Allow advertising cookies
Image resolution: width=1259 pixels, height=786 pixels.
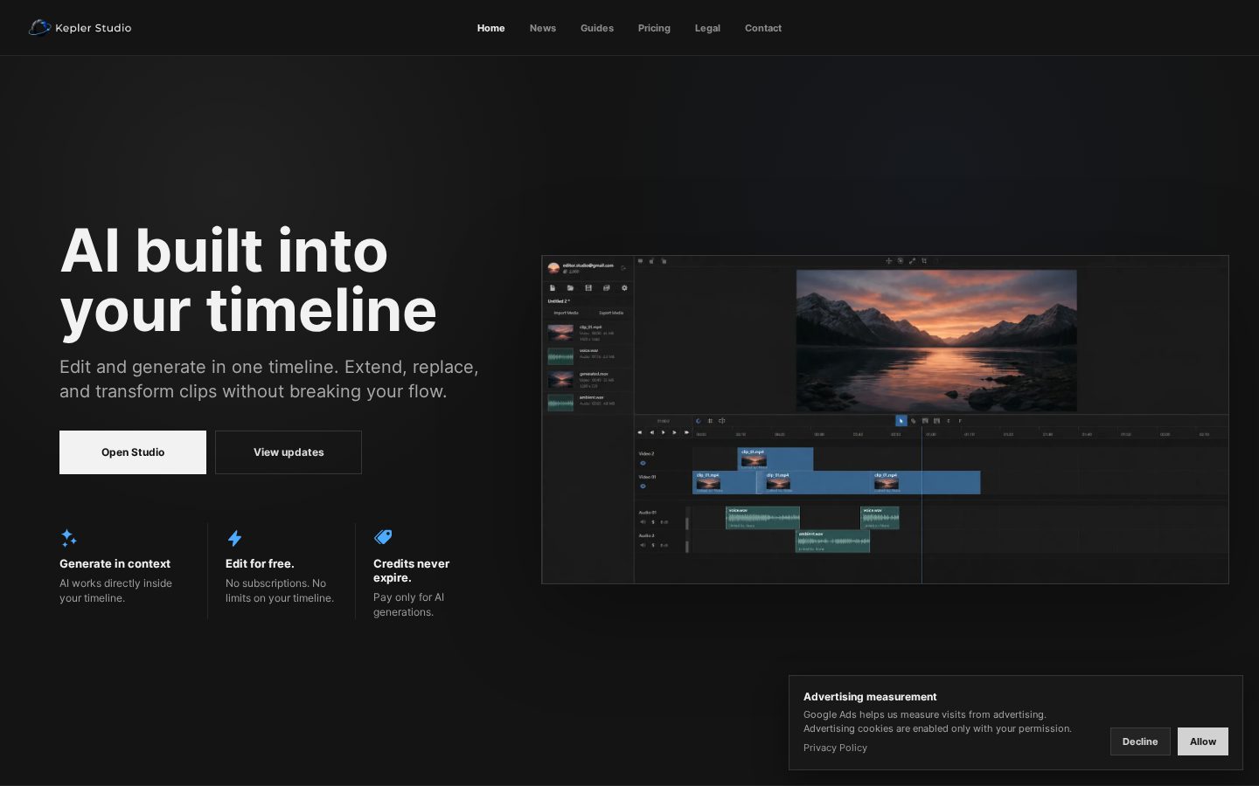point(1203,741)
